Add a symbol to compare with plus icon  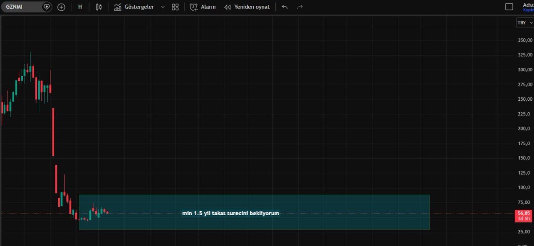(61, 7)
